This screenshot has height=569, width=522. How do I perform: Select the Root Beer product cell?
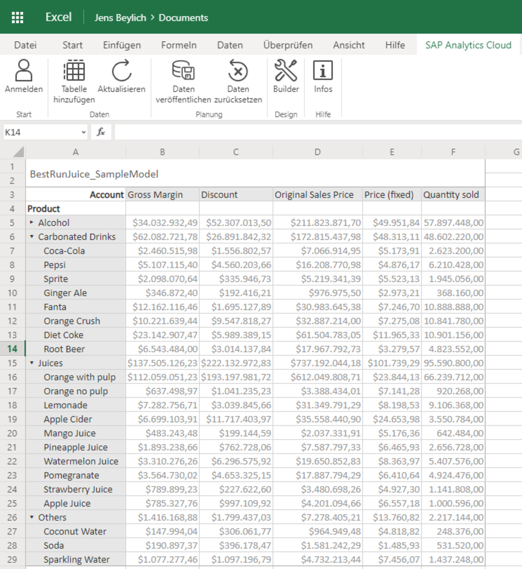click(76, 349)
